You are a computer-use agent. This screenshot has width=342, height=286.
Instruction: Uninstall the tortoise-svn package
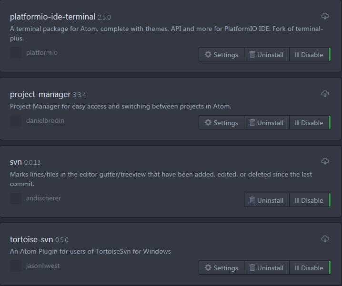266,268
